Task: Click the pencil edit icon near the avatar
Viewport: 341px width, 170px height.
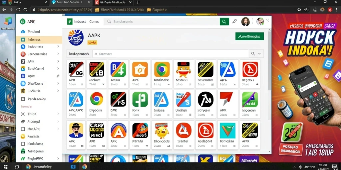Action: click(234, 22)
